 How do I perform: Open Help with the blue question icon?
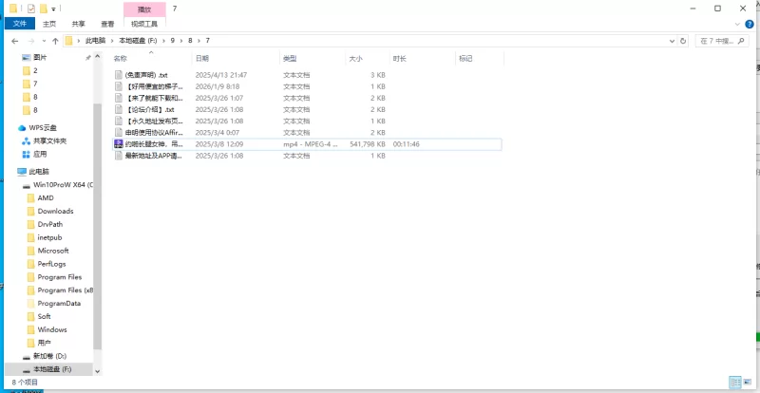(750, 24)
